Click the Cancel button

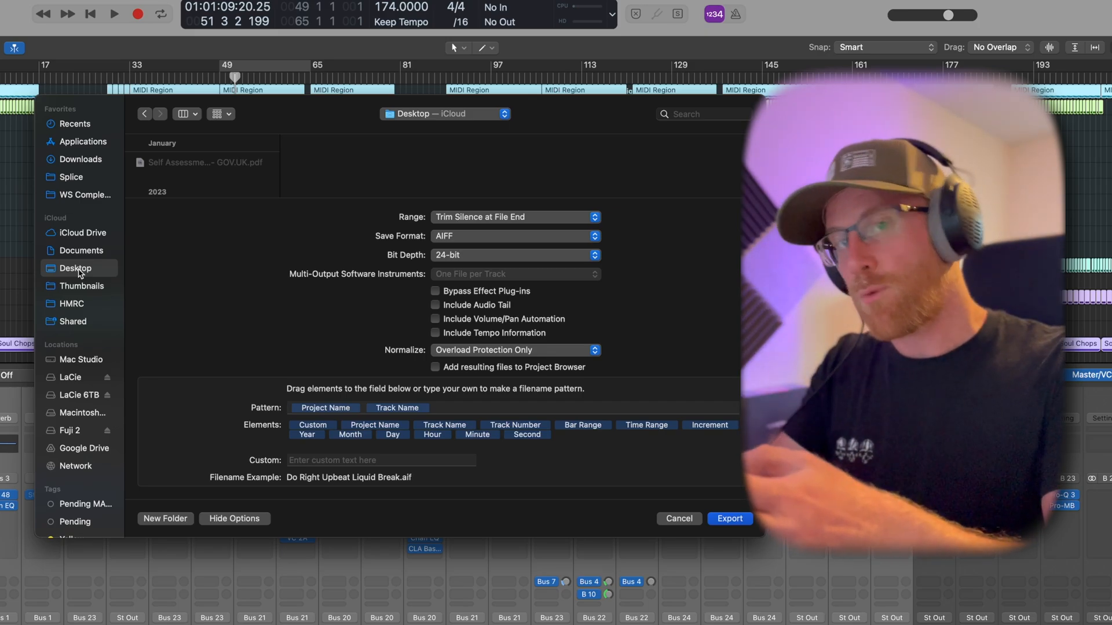click(x=679, y=519)
